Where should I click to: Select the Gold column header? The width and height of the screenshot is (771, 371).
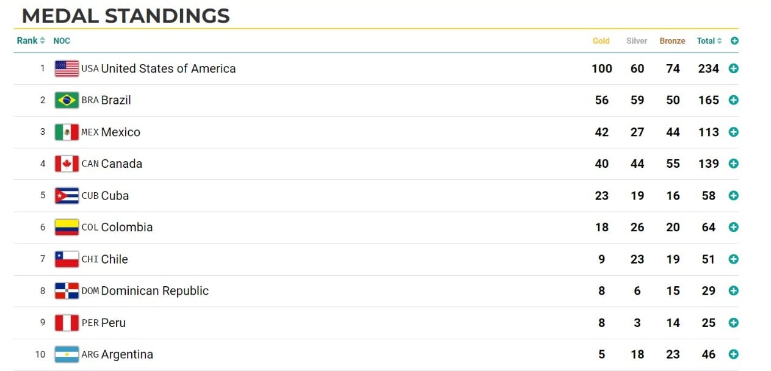(600, 40)
